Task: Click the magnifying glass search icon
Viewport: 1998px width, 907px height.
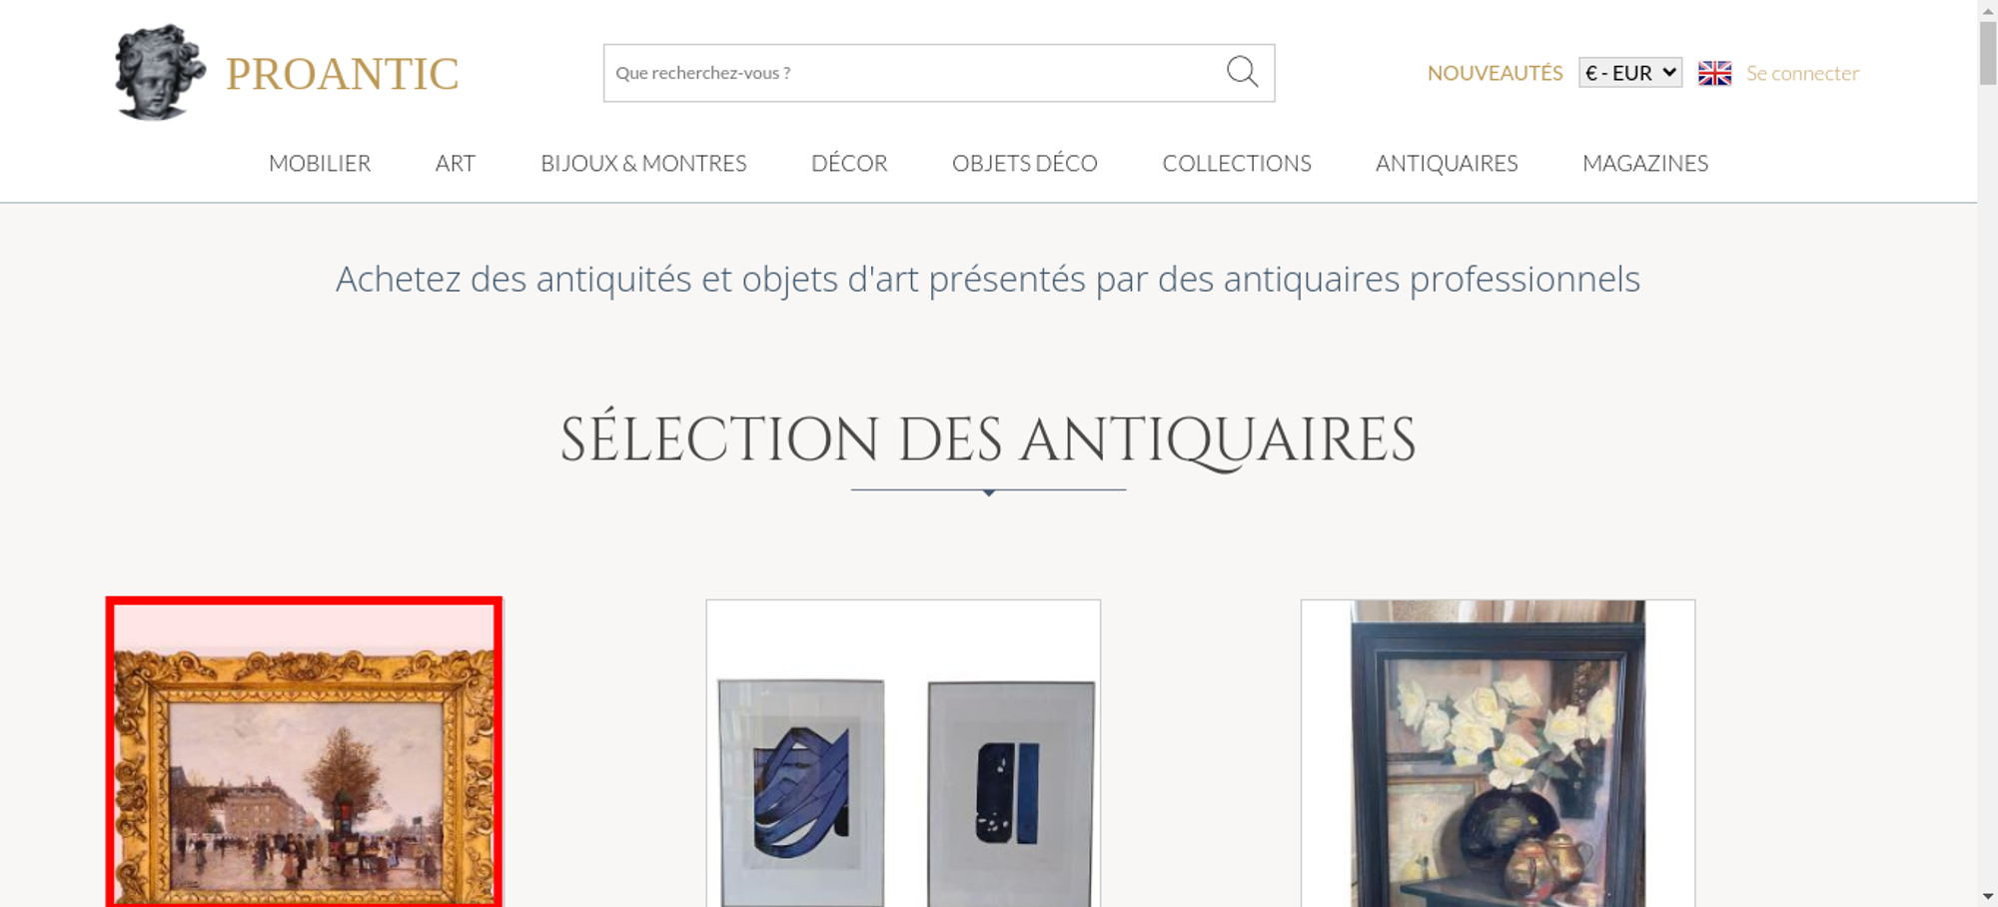Action: click(x=1242, y=72)
